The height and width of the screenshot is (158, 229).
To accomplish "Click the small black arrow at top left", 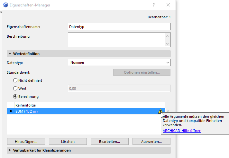I will [x=1, y=12].
